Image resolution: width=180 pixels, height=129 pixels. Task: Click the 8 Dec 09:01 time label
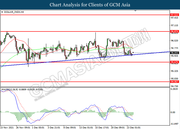click(x=70, y=127)
